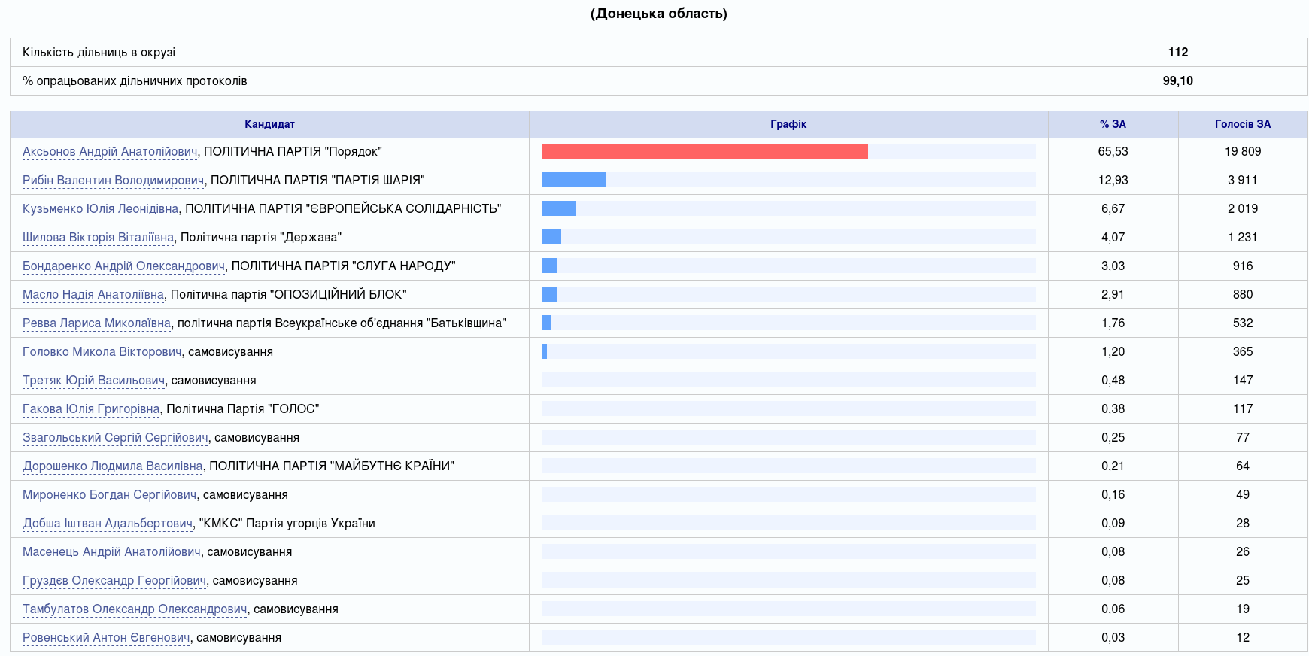This screenshot has height=656, width=1309.
Task: Open candidate link Аксьонов Андрій Анатолійович
Action: coord(110,151)
